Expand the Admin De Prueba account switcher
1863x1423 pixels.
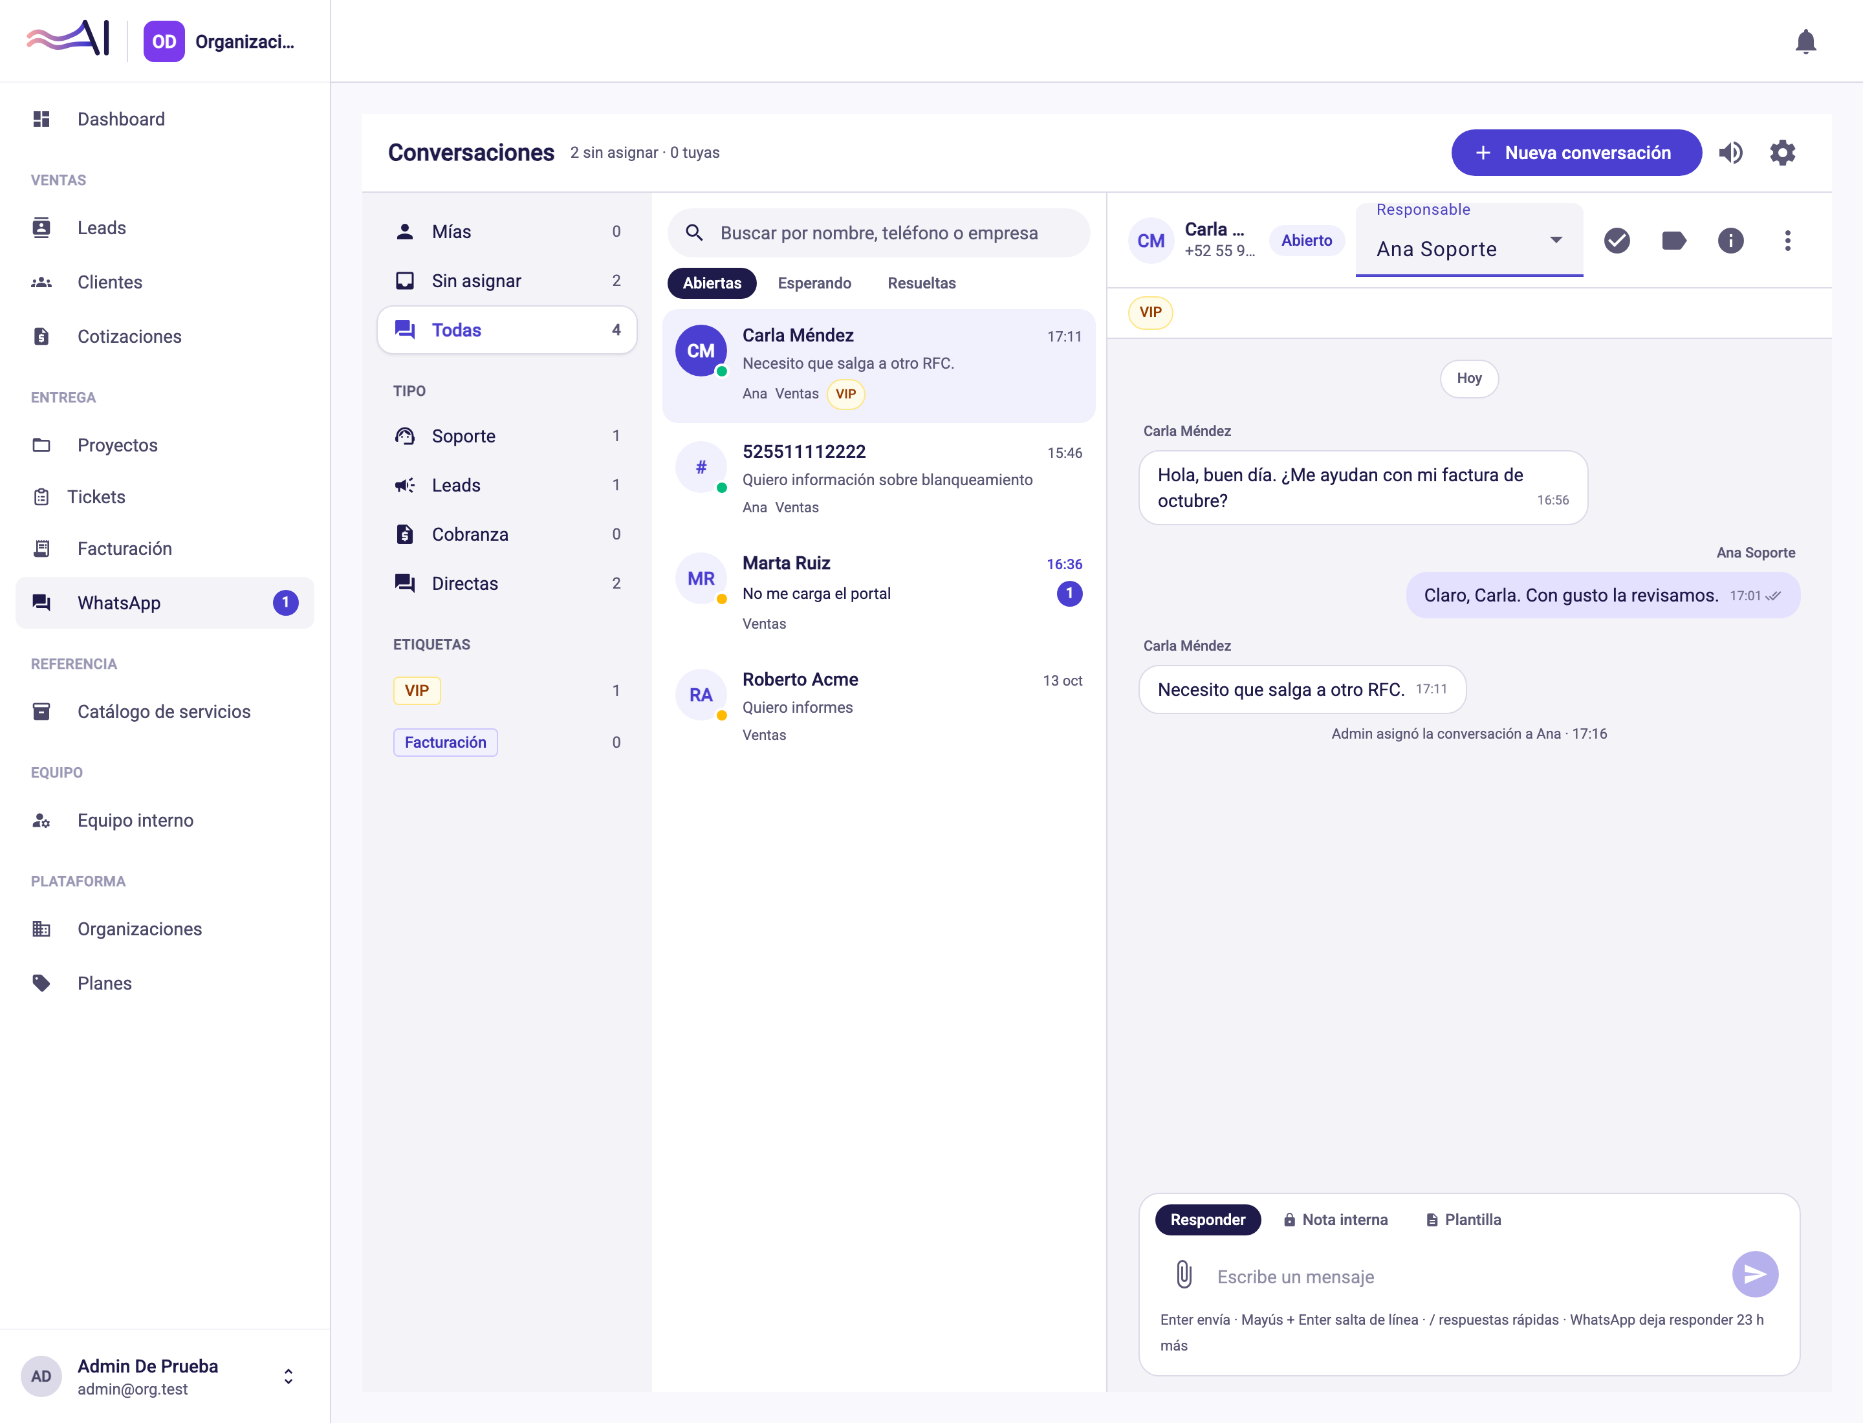pos(164,1376)
